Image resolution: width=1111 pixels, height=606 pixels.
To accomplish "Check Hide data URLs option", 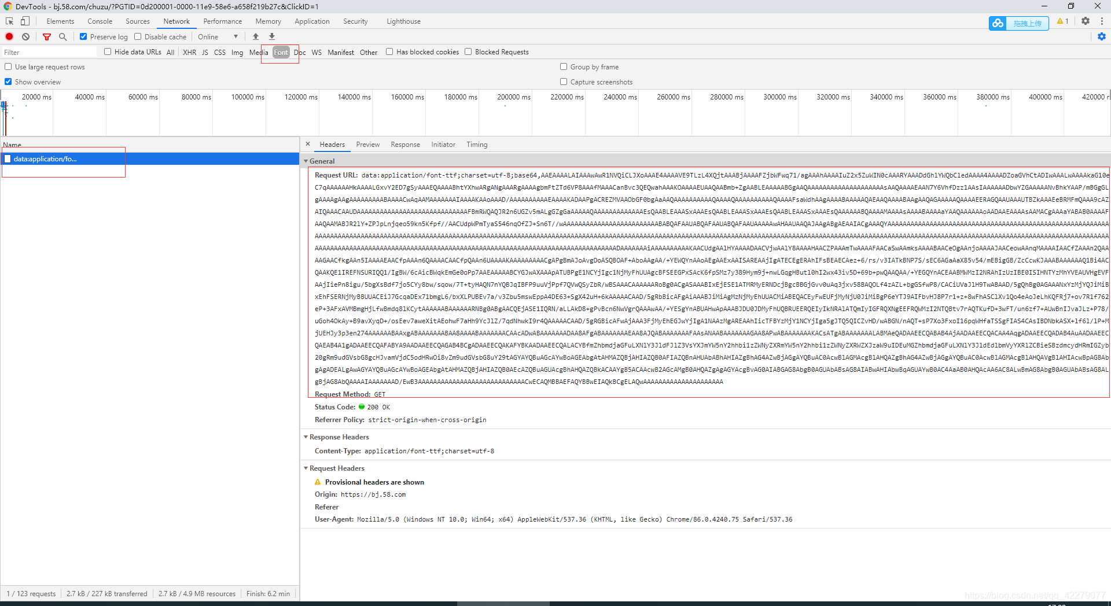I will click(x=108, y=51).
